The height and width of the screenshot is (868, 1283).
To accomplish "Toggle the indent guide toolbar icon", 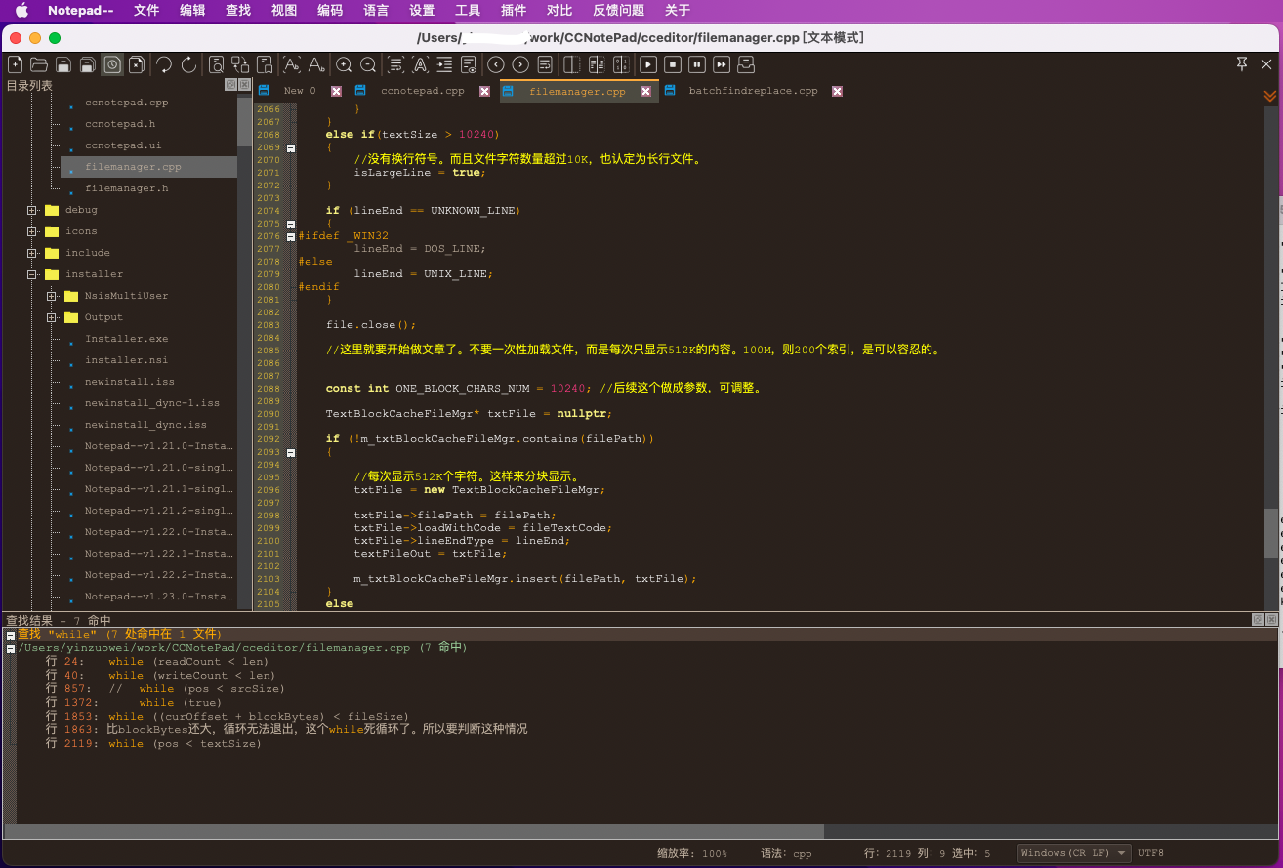I will pyautogui.click(x=444, y=64).
